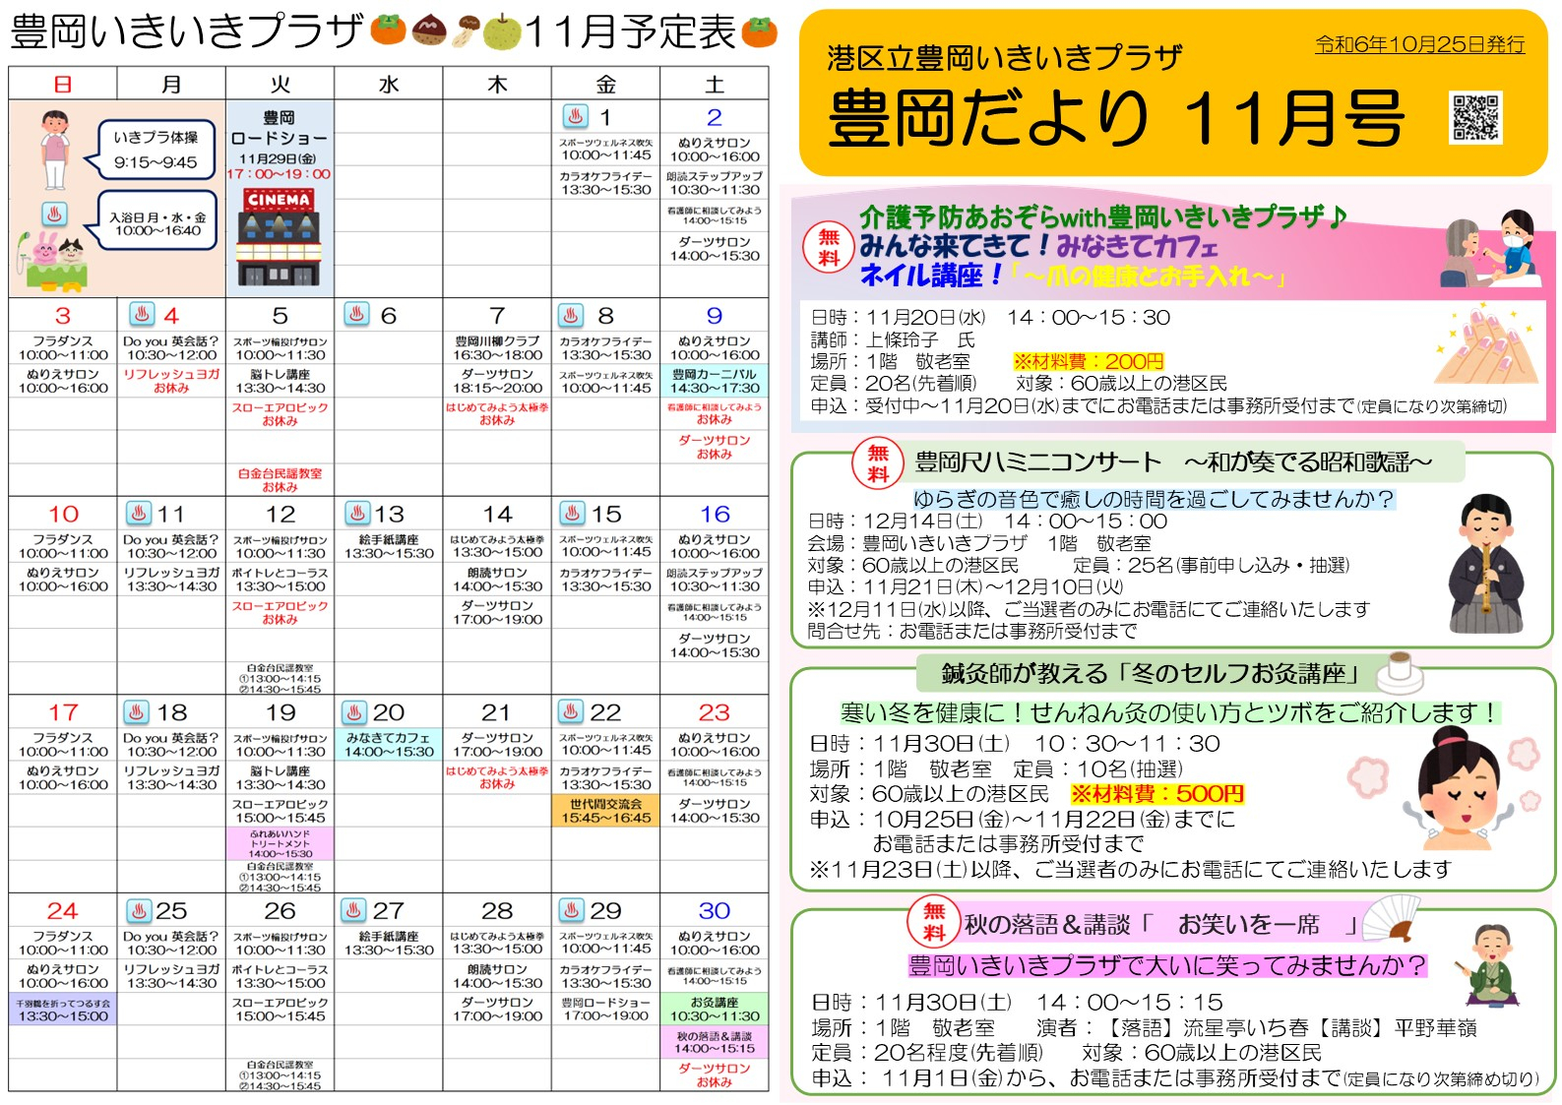This screenshot has height=1105, width=1562.
Task: Click the 無料 badge beside the nail course
Action: point(829,247)
